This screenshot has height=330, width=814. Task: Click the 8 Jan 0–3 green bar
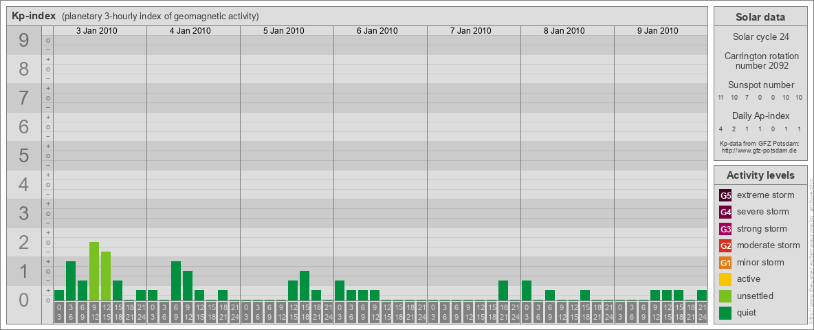527,291
